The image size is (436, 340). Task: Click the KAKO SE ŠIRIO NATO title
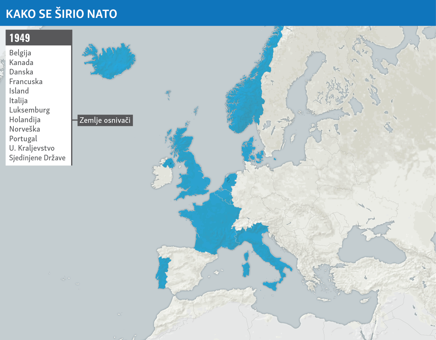pyautogui.click(x=61, y=14)
